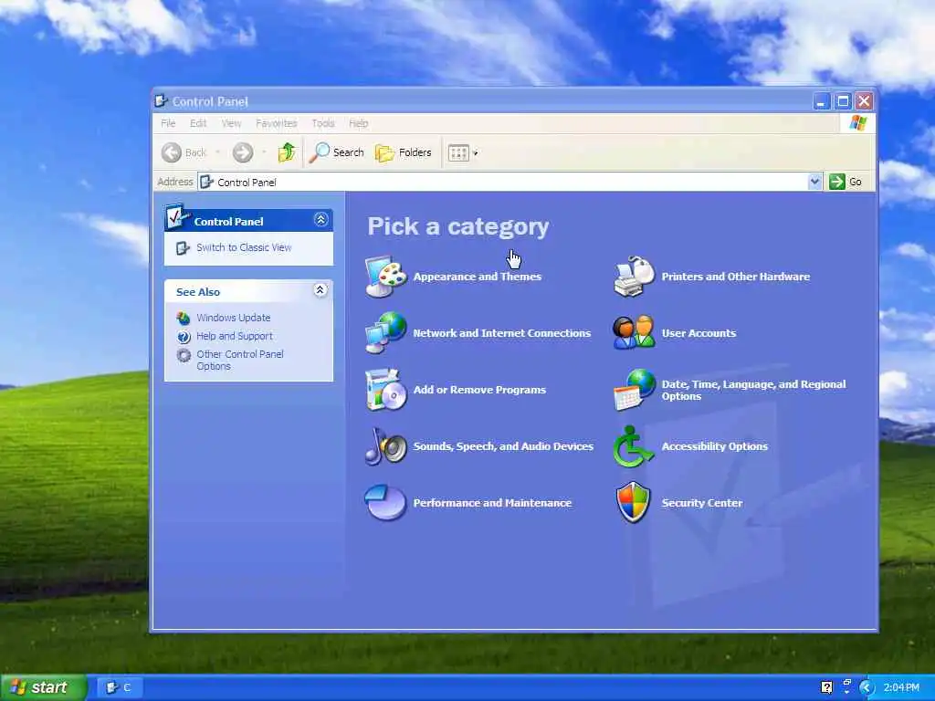
Task: Open the Help menu
Action: coord(358,123)
